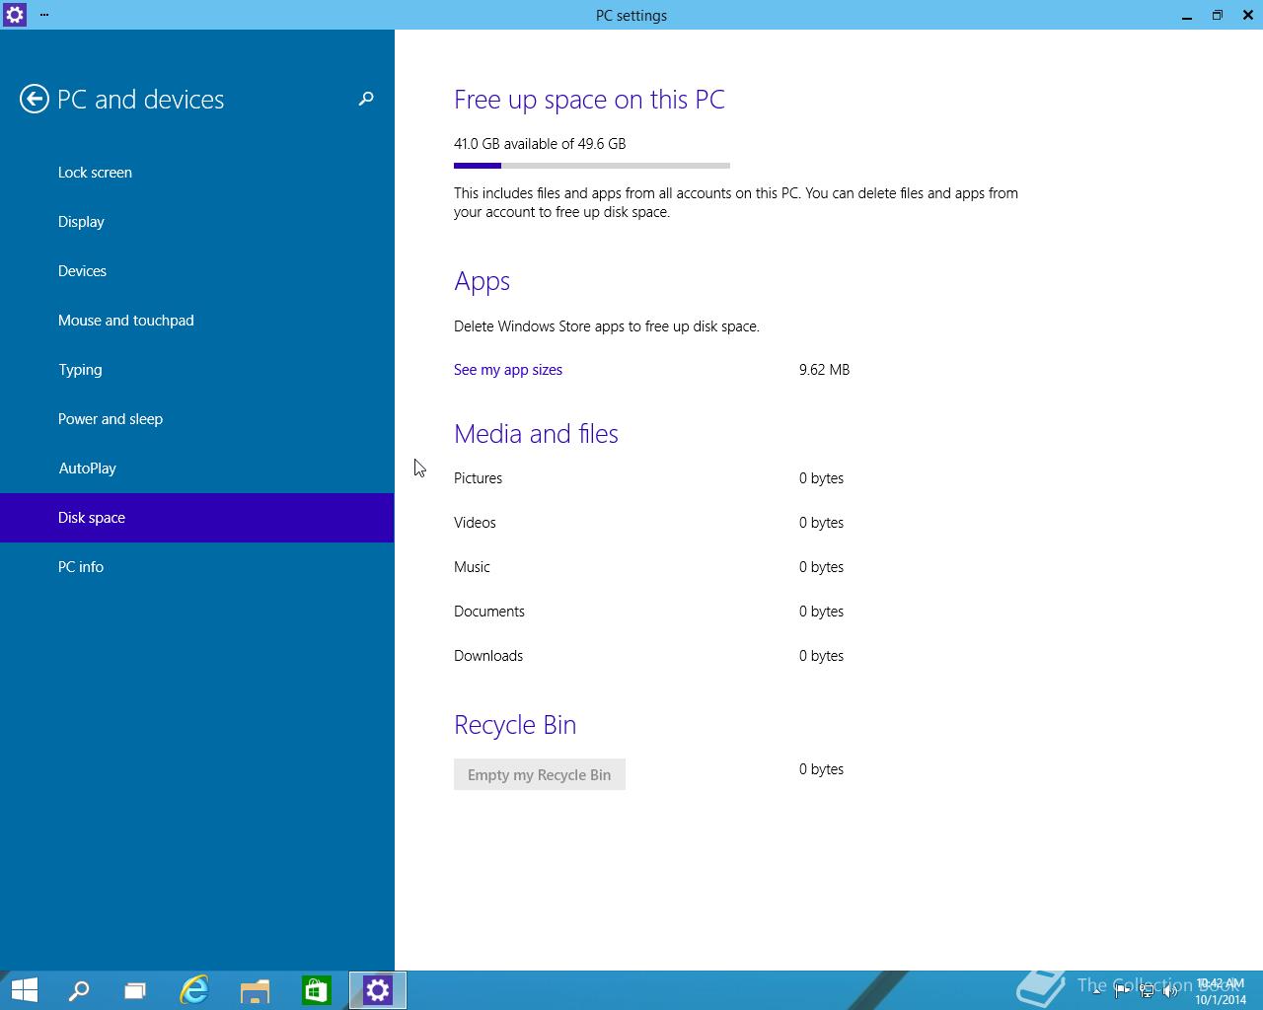
Task: Select the active PC Settings taskbar icon
Action: pos(377,990)
